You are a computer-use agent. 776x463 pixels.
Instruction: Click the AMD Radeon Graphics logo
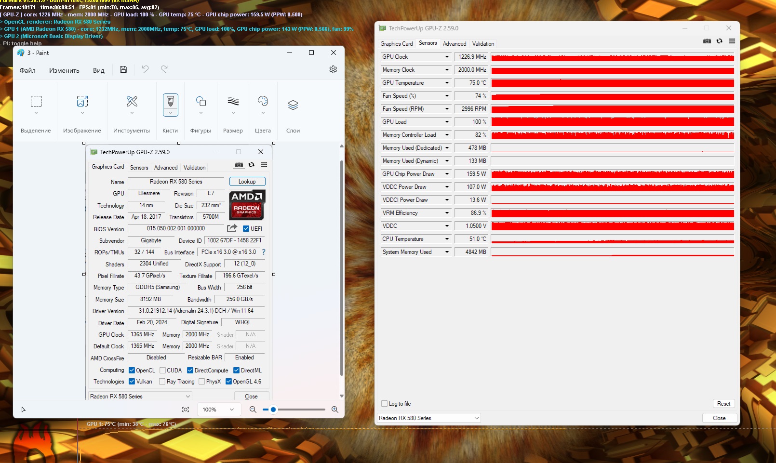(247, 205)
